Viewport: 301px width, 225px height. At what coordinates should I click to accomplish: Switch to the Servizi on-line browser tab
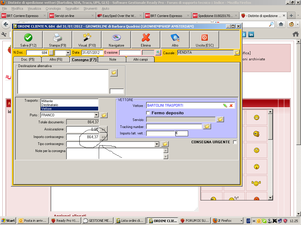71,16
